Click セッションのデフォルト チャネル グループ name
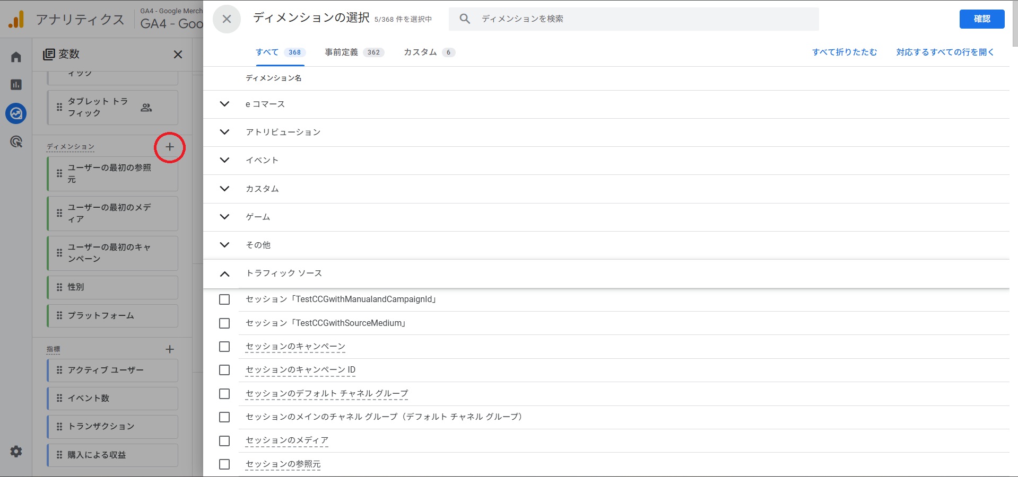The image size is (1018, 477). (x=327, y=393)
